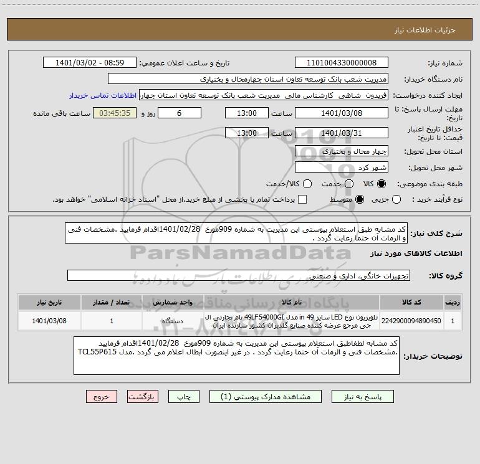Click the جزئیات اطلاعات نیاز header title
This screenshot has height=464, width=480.
(425, 30)
